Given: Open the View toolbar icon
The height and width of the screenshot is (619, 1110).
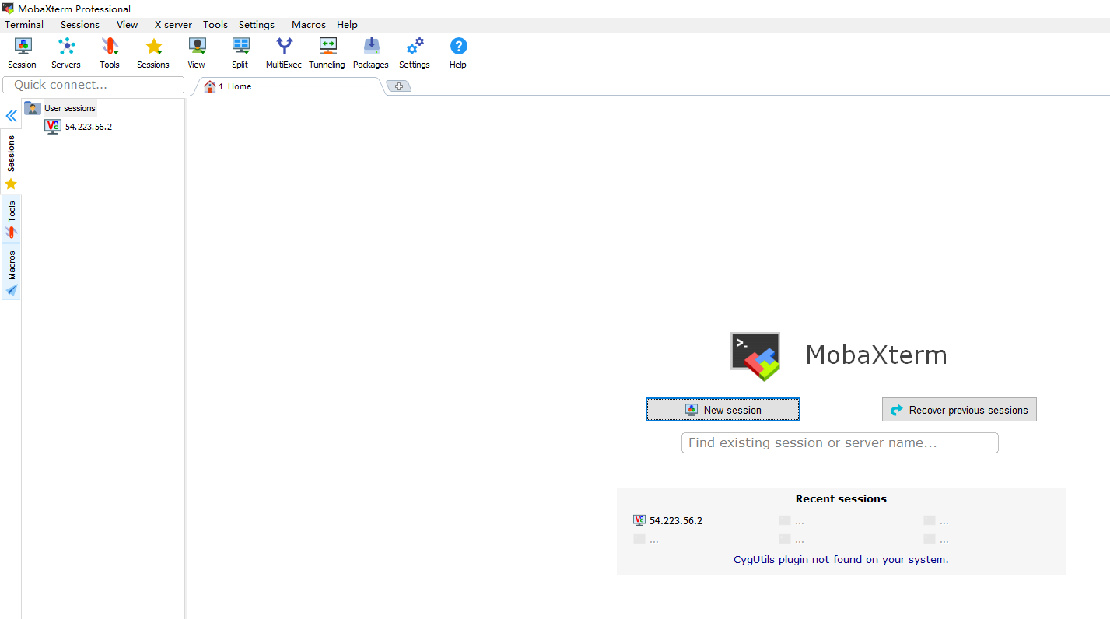Looking at the screenshot, I should [197, 53].
